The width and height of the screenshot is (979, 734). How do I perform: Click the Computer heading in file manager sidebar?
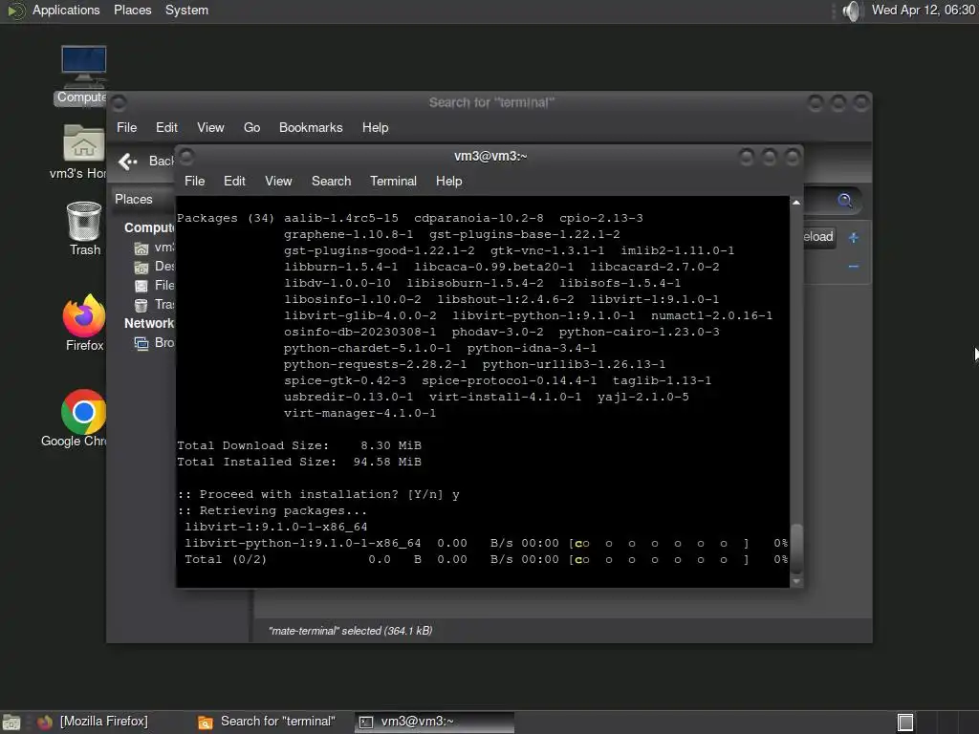click(149, 227)
